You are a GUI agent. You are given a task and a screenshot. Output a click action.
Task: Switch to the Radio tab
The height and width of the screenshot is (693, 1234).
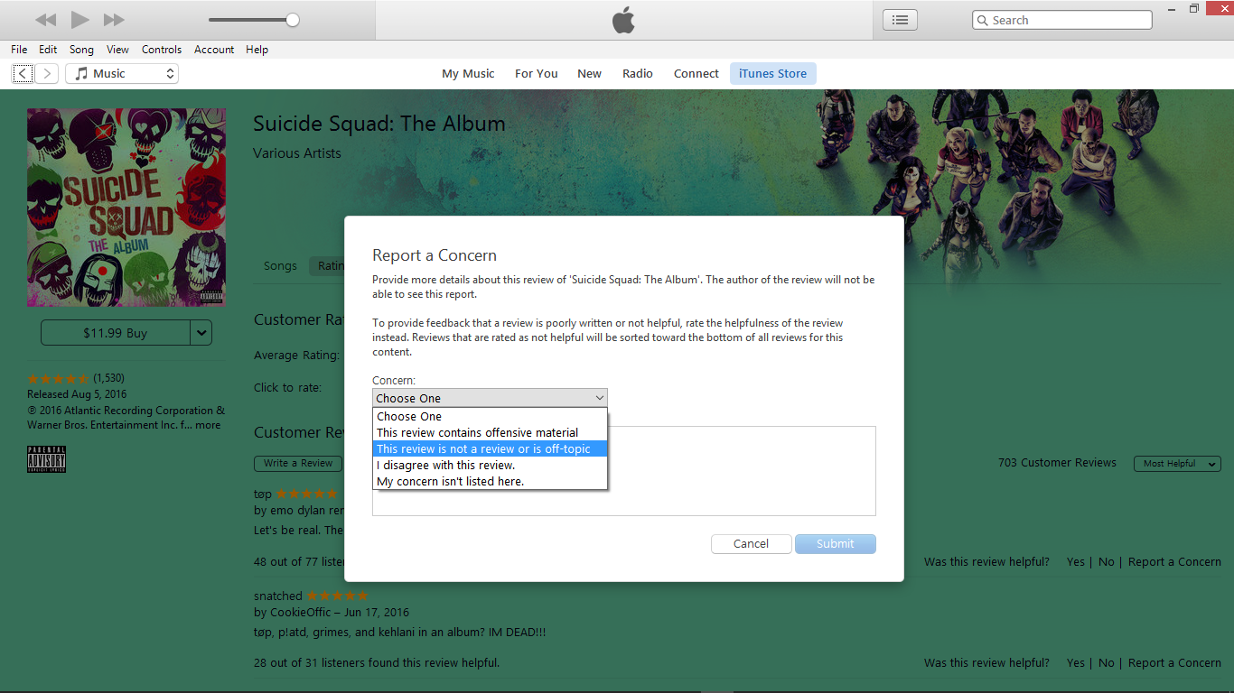[x=638, y=74]
